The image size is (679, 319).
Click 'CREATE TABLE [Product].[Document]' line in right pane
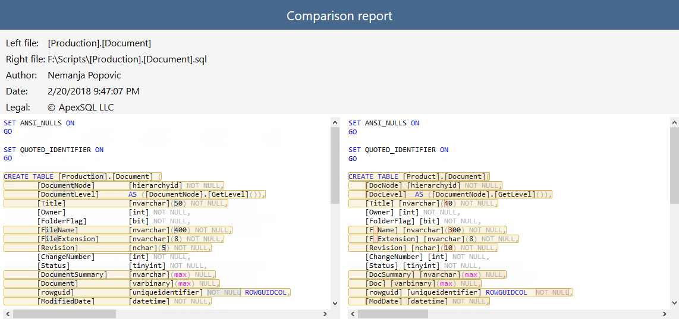pyautogui.click(x=419, y=176)
